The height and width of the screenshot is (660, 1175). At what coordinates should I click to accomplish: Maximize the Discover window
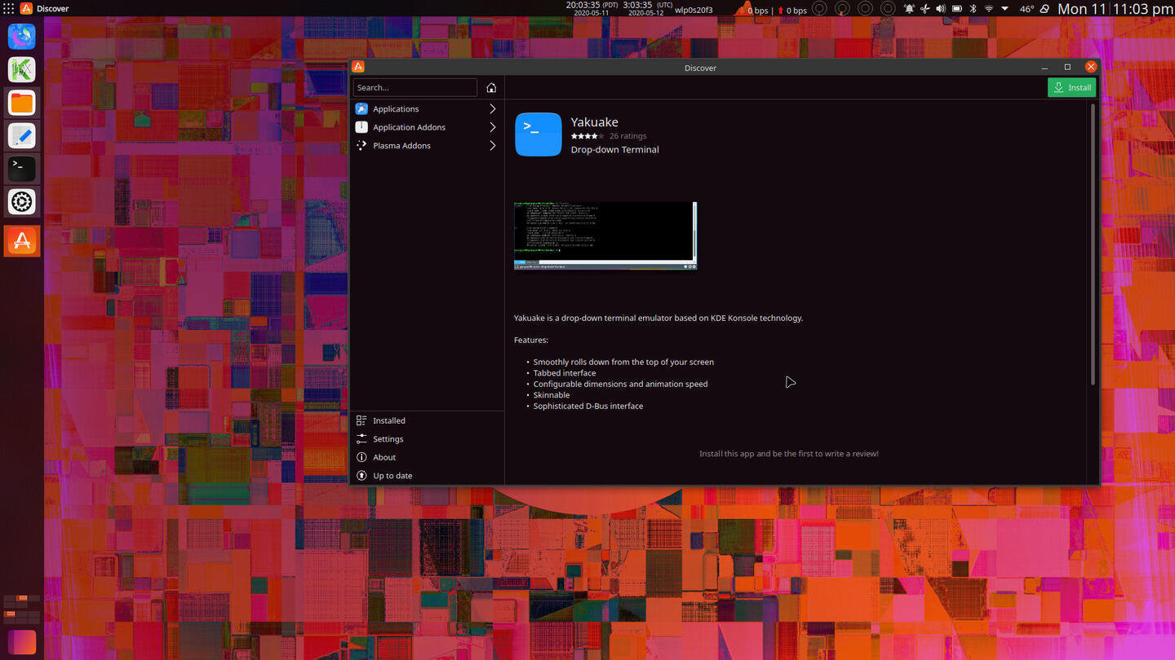click(1067, 67)
